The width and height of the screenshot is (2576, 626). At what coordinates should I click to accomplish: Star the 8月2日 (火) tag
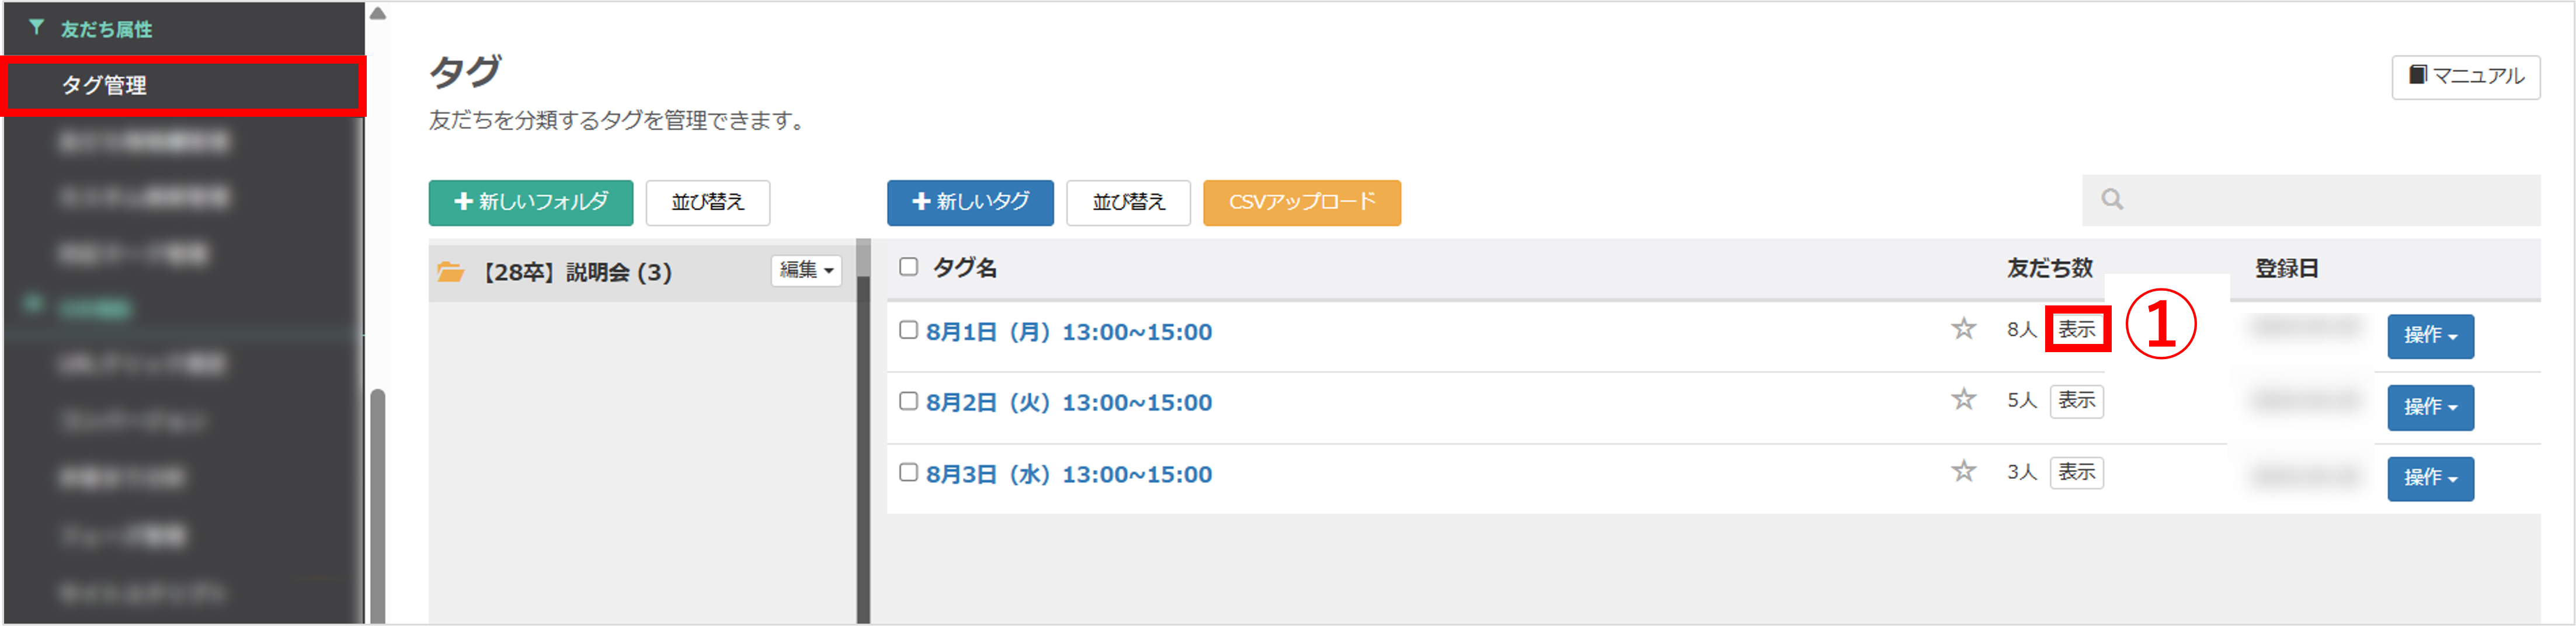pos(1963,400)
